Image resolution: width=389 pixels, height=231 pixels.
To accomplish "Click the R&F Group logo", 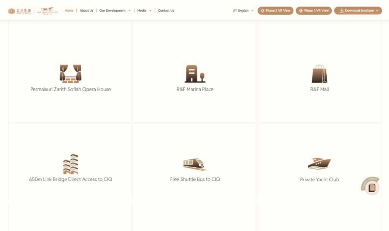I will pyautogui.click(x=20, y=11).
